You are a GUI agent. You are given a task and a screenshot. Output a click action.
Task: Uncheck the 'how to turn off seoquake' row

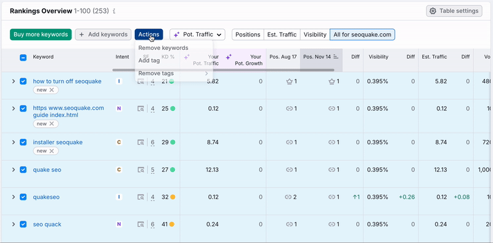coord(23,81)
